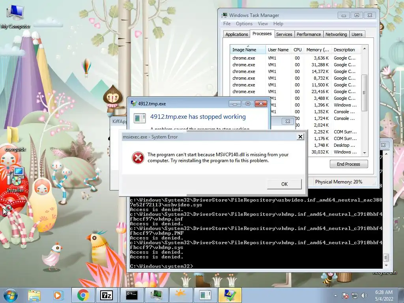
Task: Open My Computer desktop icon
Action: (x=15, y=17)
